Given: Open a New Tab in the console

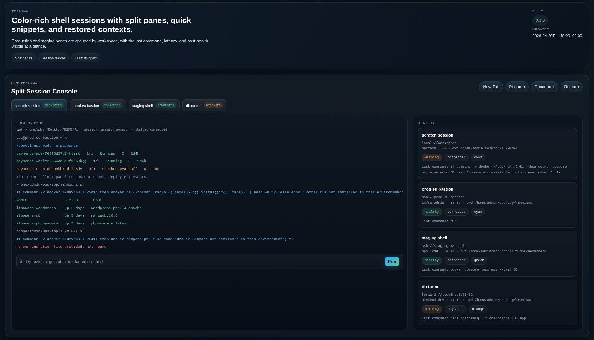Looking at the screenshot, I should [x=491, y=87].
